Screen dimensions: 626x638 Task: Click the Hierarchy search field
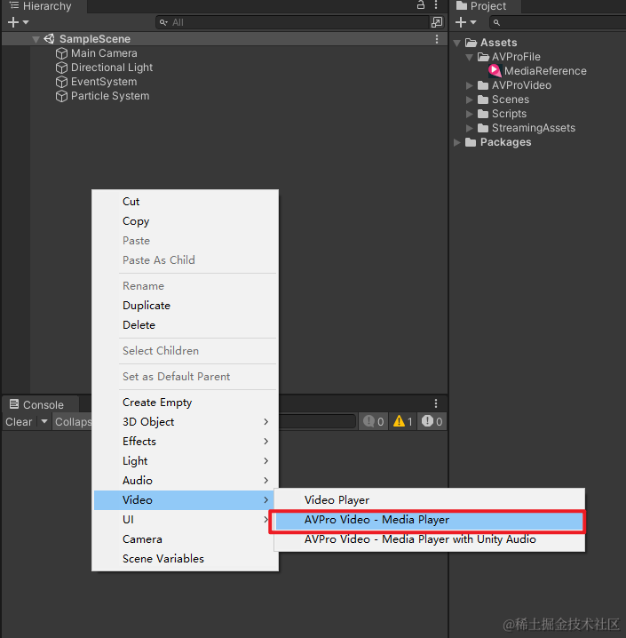click(x=292, y=22)
